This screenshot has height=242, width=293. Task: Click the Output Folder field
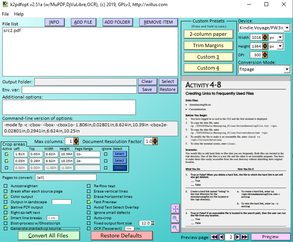pos(85,82)
